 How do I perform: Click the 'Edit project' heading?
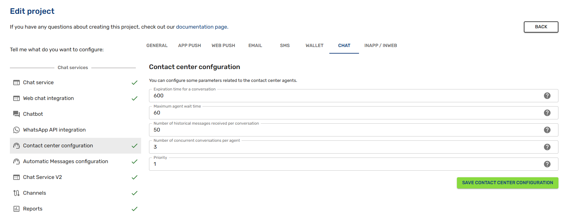click(32, 11)
